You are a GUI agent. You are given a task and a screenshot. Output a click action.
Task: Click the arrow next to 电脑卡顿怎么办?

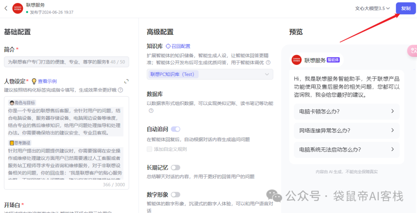[x=393, y=111]
